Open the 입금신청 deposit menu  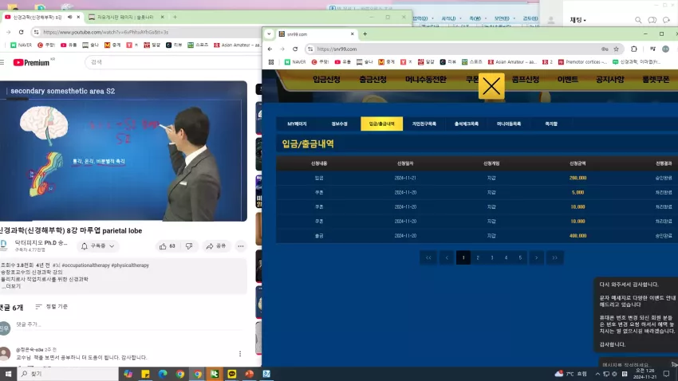pos(326,80)
